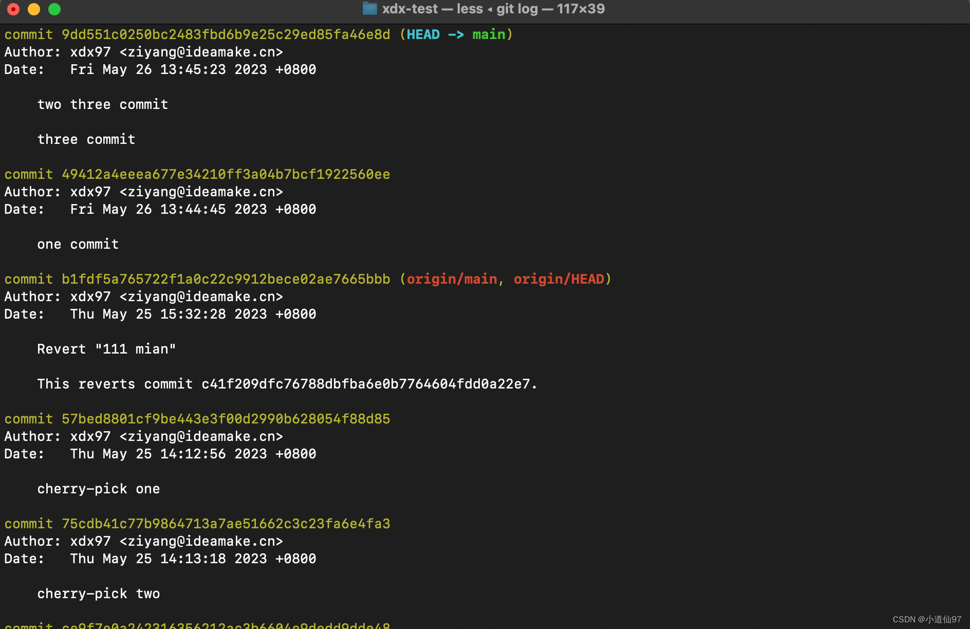Screen dimensions: 970x629
Task: Click Author line under commit 49412a4
Action: coord(144,192)
